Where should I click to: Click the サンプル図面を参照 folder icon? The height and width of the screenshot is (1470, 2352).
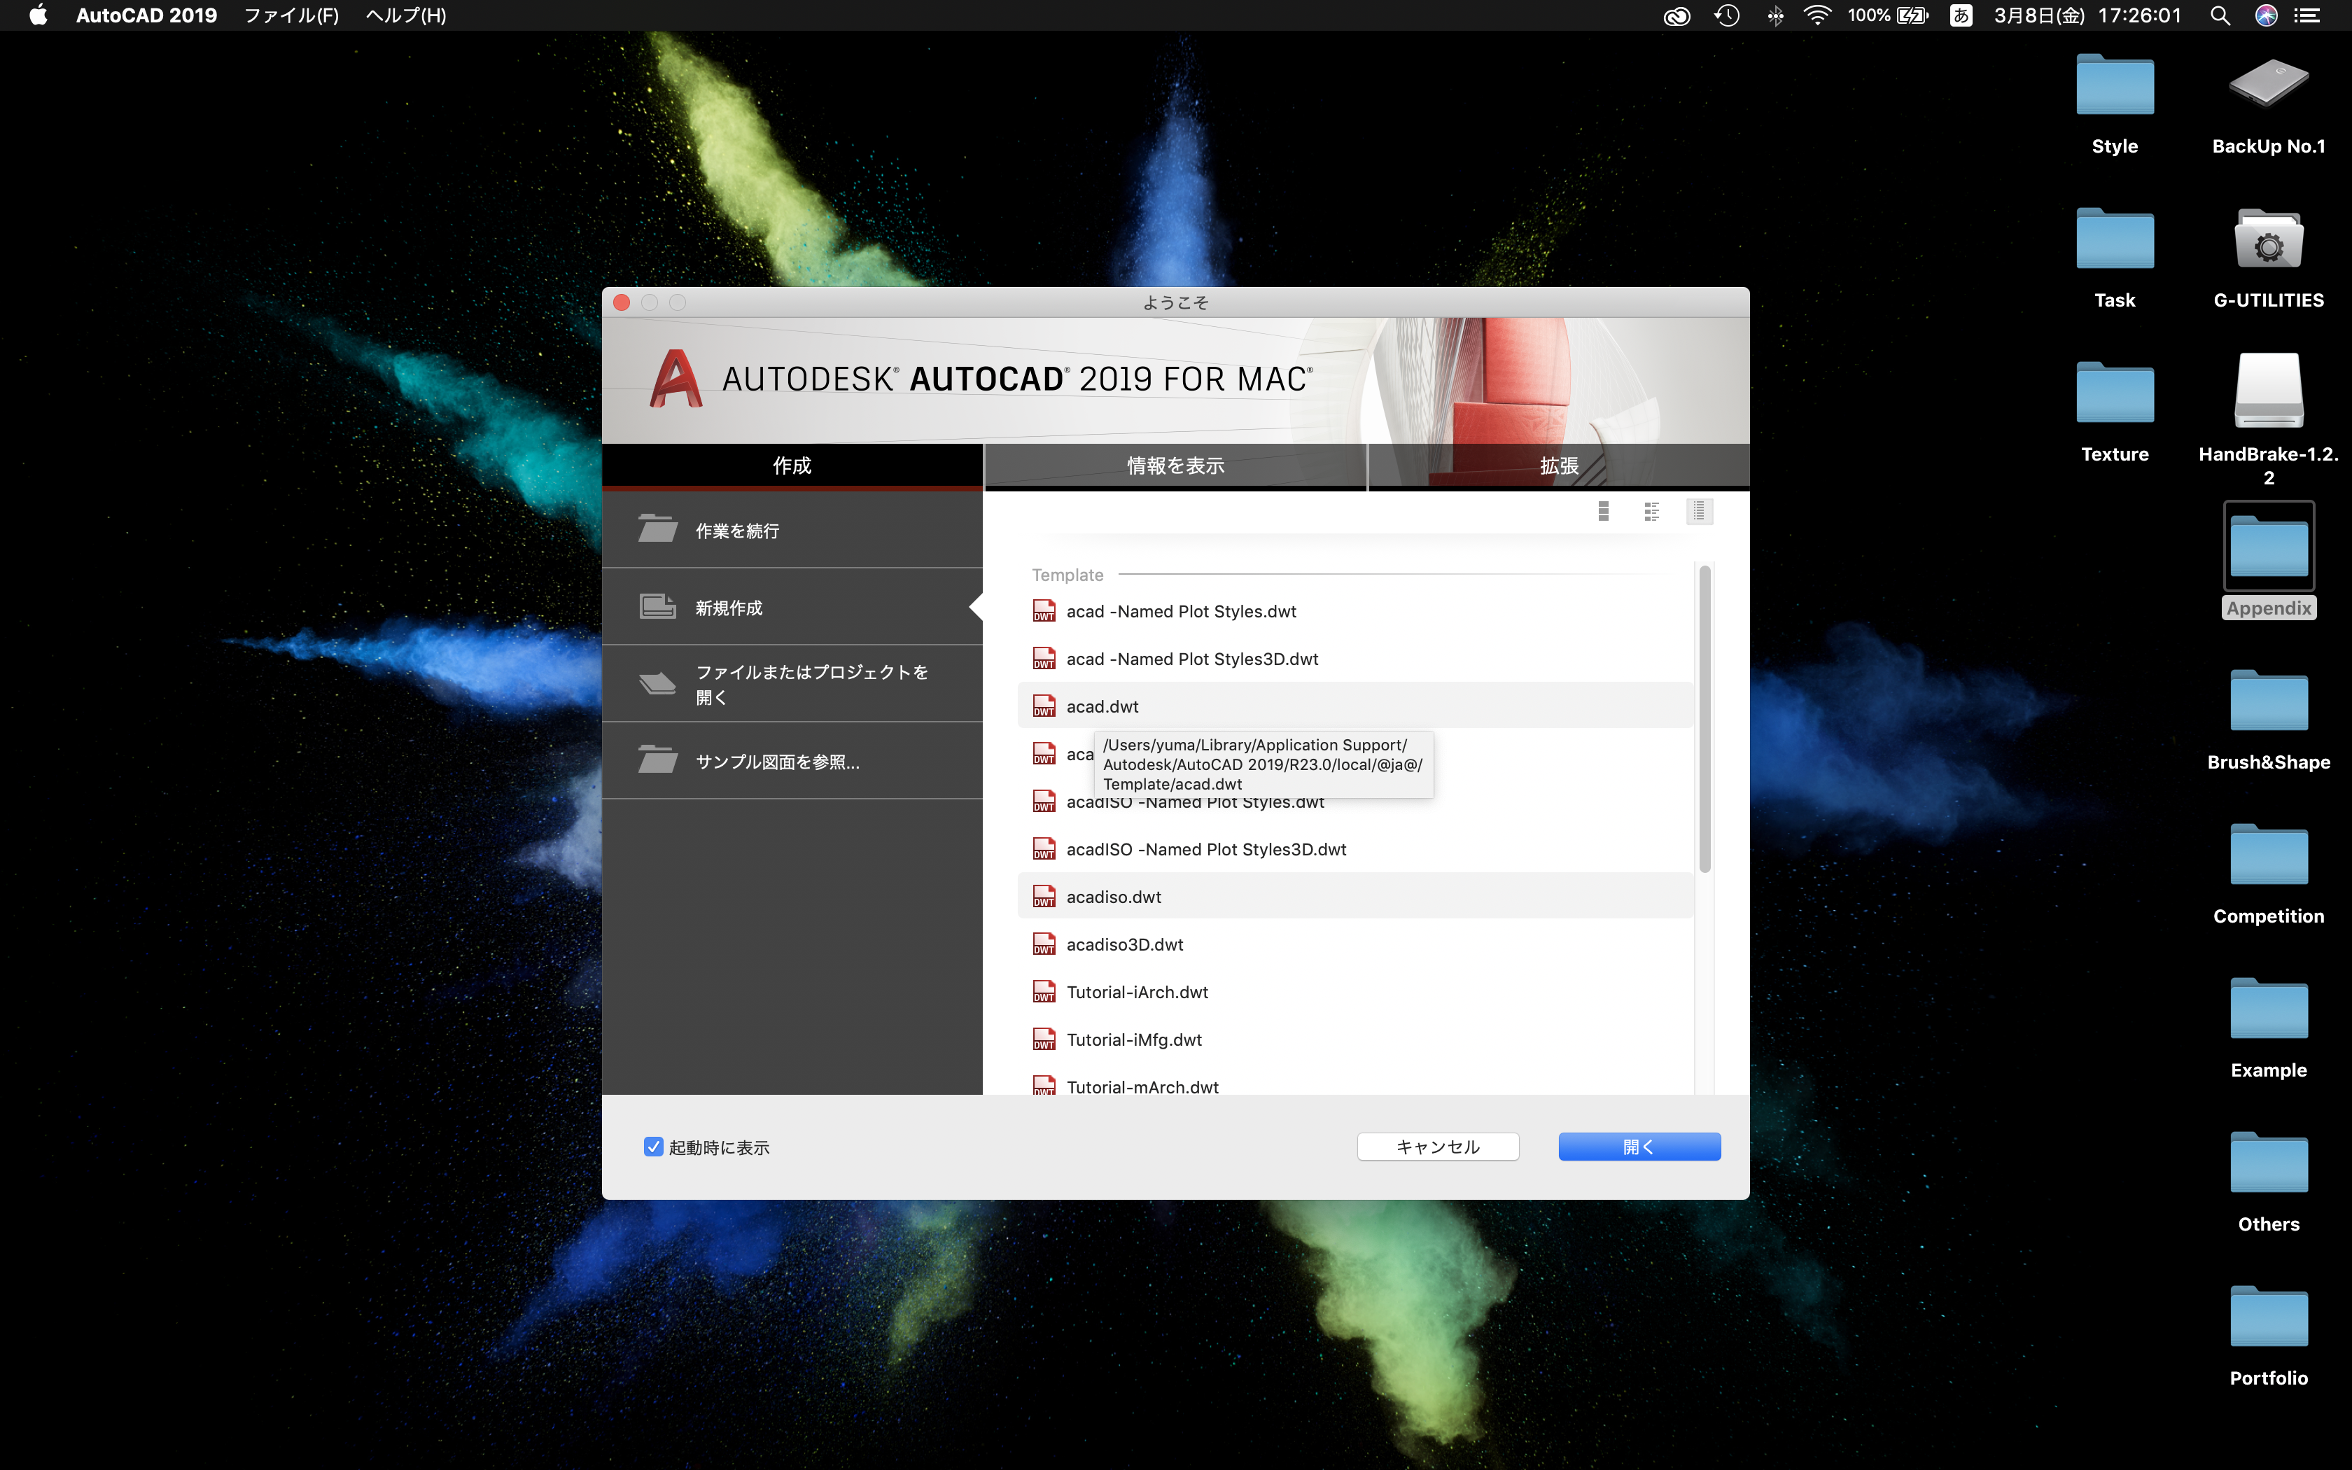[x=658, y=760]
